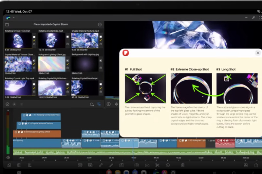Select the 8.14 Crystal Material Texture clip
The height and width of the screenshot is (174, 262).
click(x=39, y=125)
